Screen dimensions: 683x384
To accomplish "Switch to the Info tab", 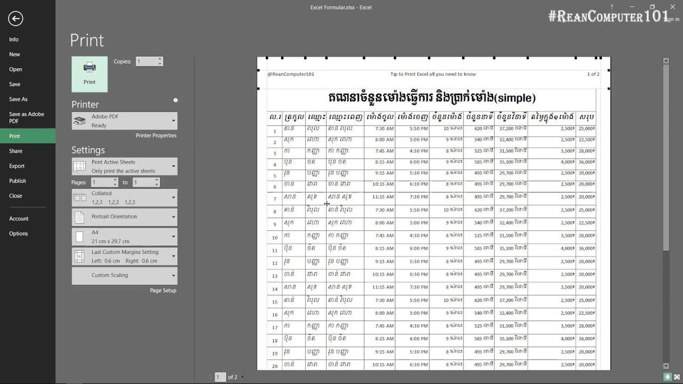I will point(13,39).
